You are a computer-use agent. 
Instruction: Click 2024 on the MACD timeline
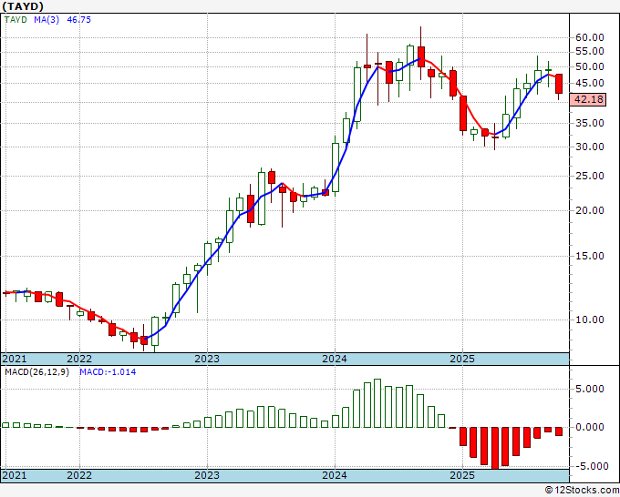coord(335,475)
